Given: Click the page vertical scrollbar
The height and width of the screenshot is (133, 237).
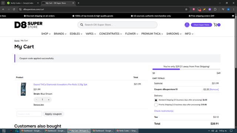Looking at the screenshot, I should (236, 42).
